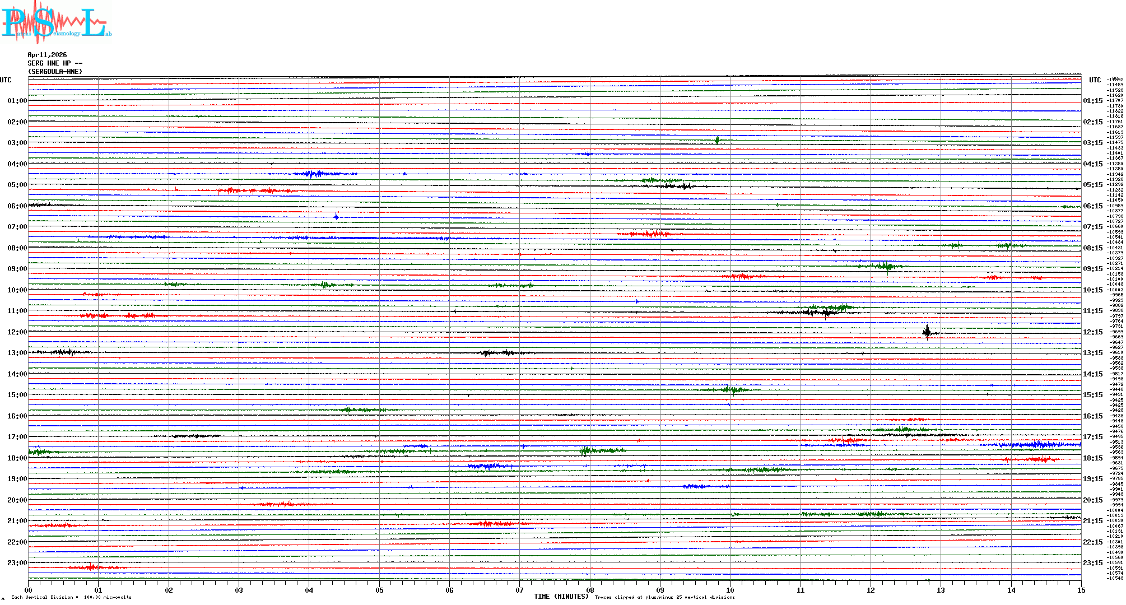The image size is (1126, 605).
Task: Click the 18:00 hour label on left axis
Action: pyautogui.click(x=17, y=458)
